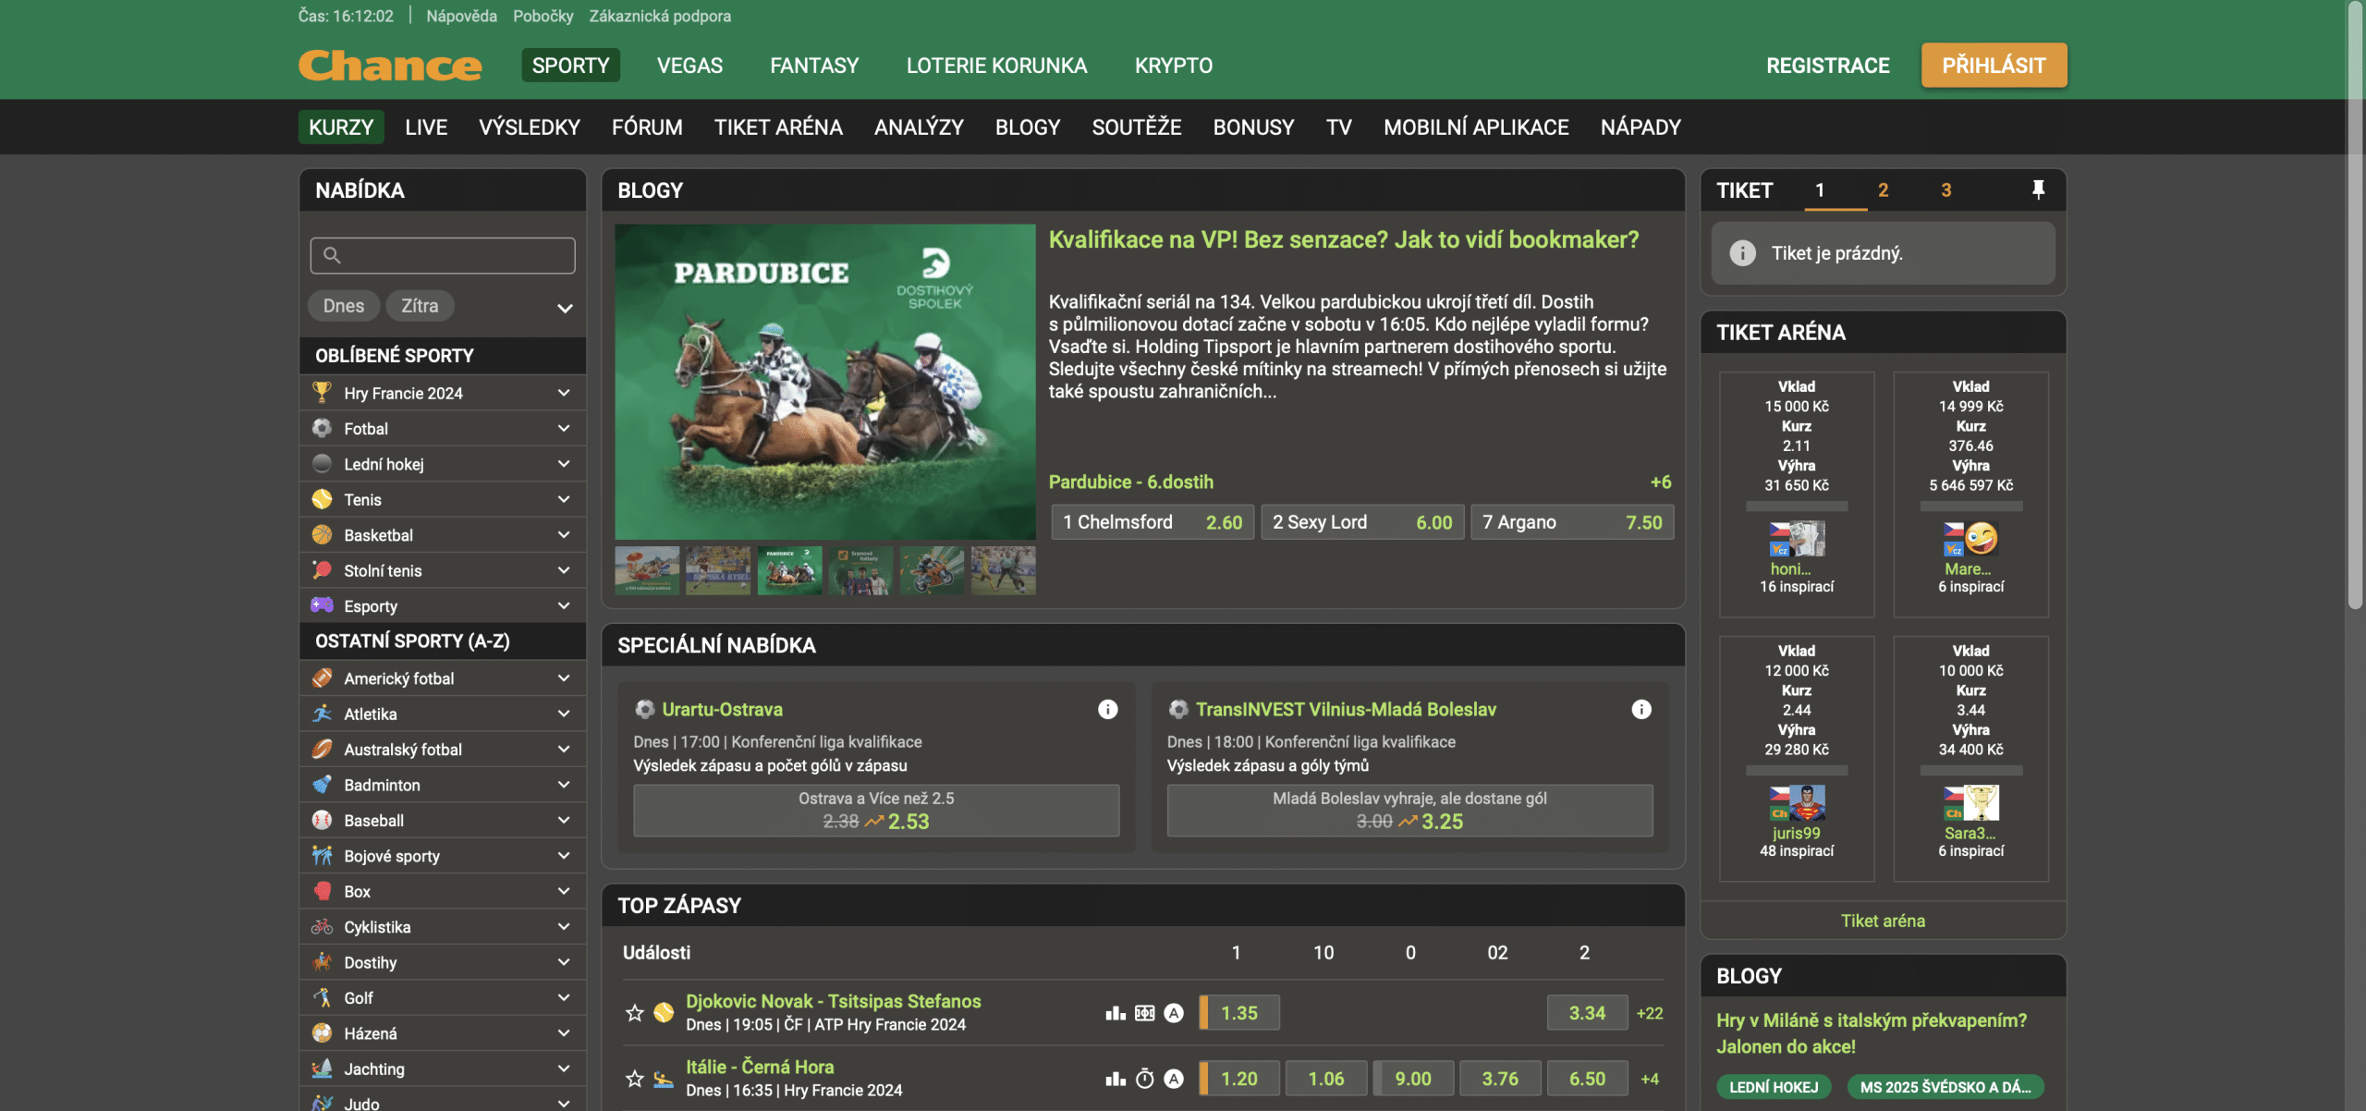Screen dimensions: 2366x1111
Task: Click the Nabídka search input field
Action: [443, 255]
